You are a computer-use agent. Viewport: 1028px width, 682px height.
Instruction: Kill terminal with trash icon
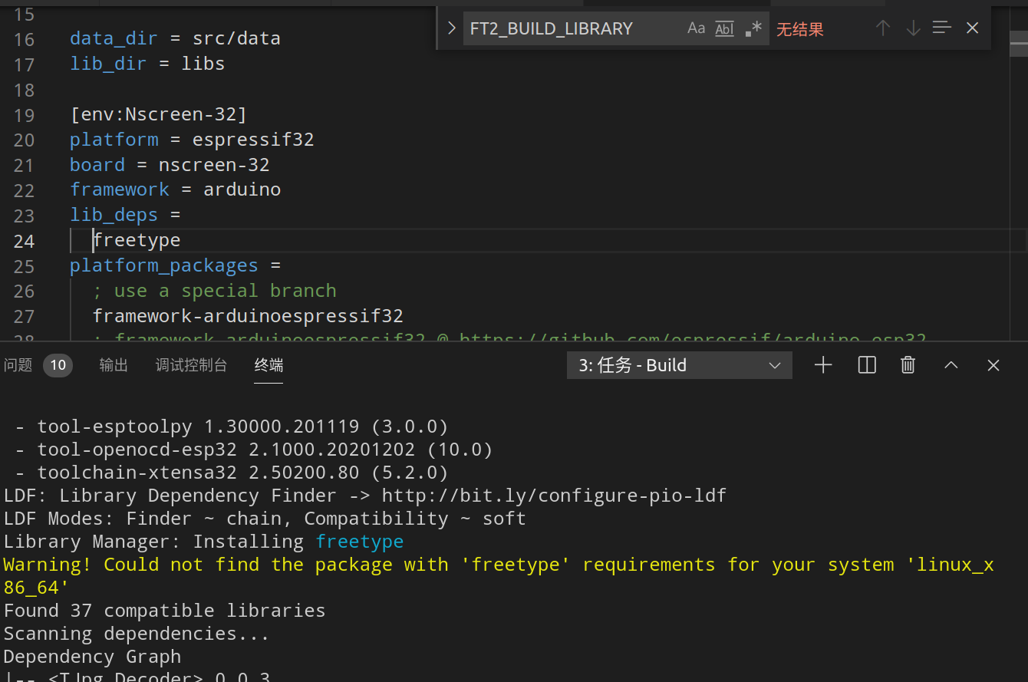[908, 365]
